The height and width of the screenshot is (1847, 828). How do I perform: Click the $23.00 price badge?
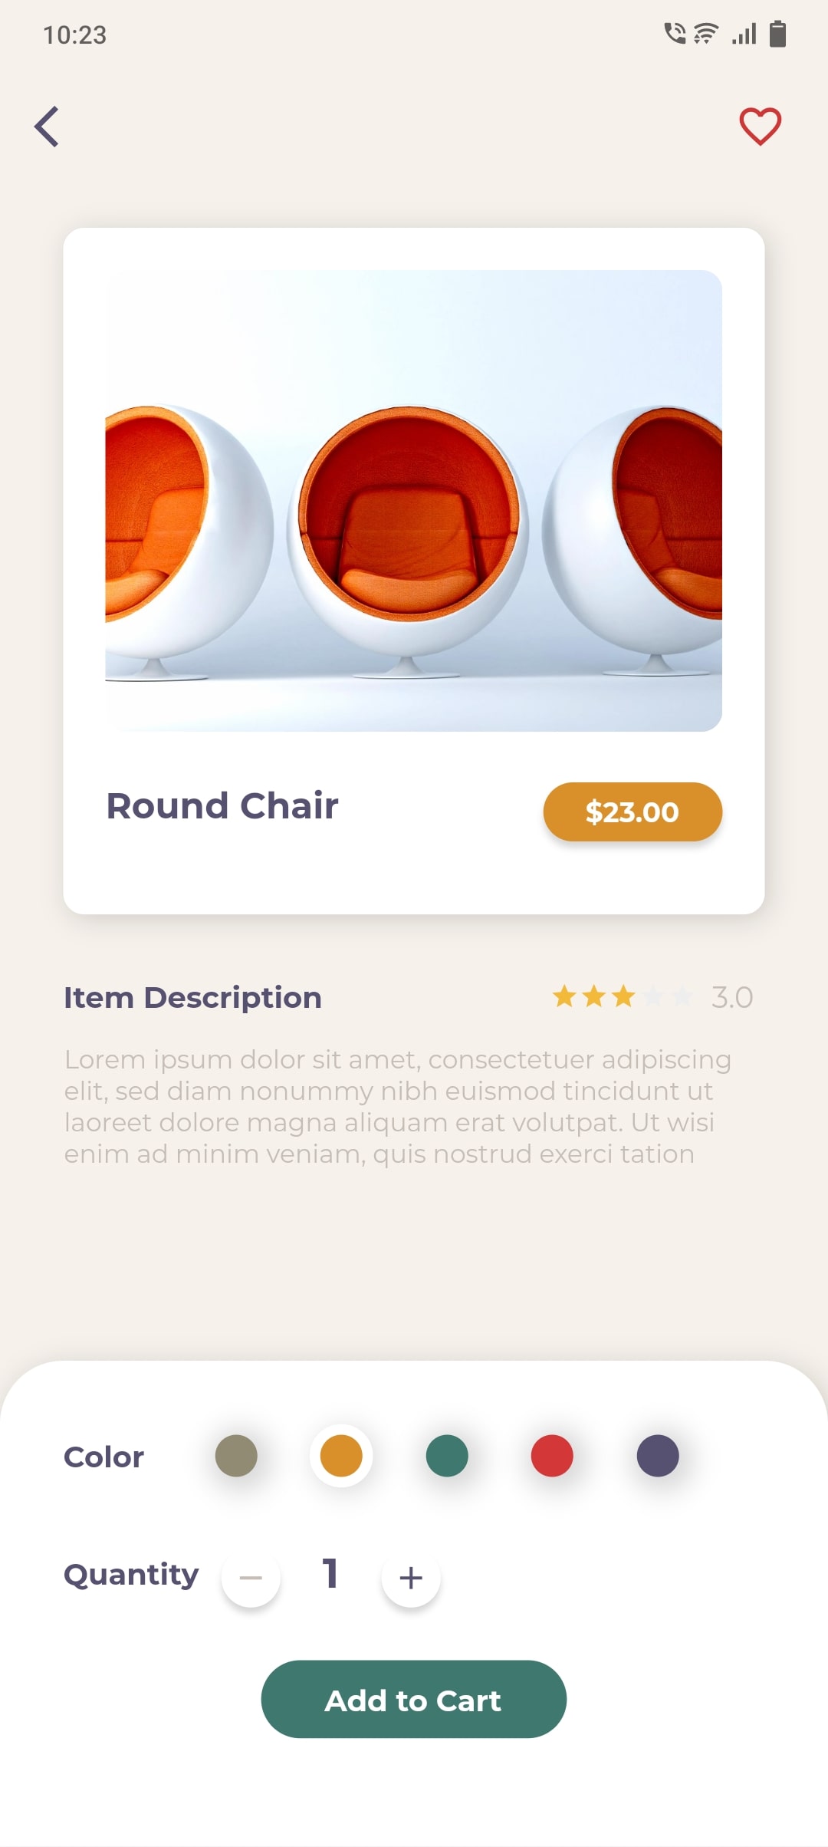(x=632, y=812)
